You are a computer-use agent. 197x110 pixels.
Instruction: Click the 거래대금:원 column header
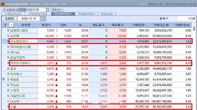pyautogui.click(x=161, y=25)
